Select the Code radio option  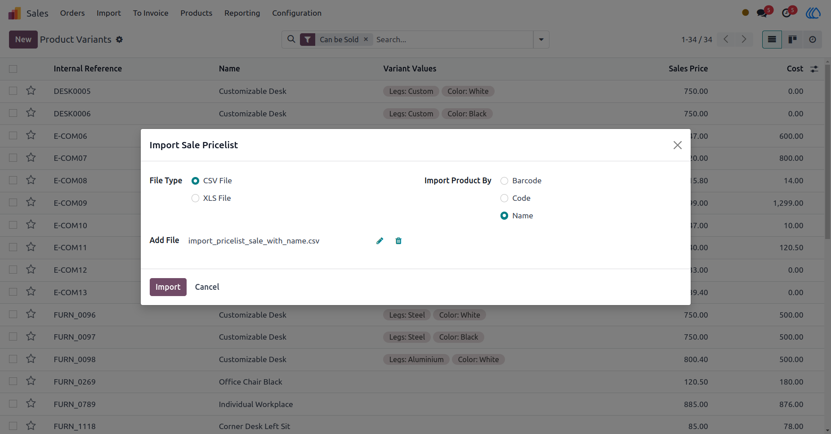[504, 198]
